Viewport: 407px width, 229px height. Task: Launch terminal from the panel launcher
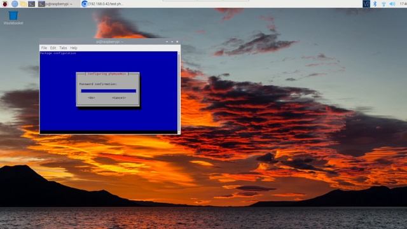31,4
